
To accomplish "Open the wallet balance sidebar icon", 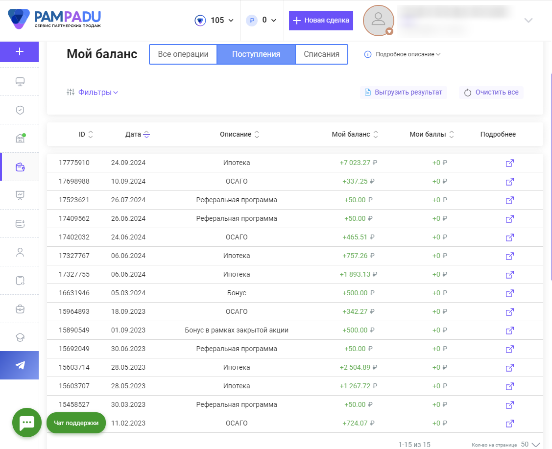I will click(x=20, y=167).
